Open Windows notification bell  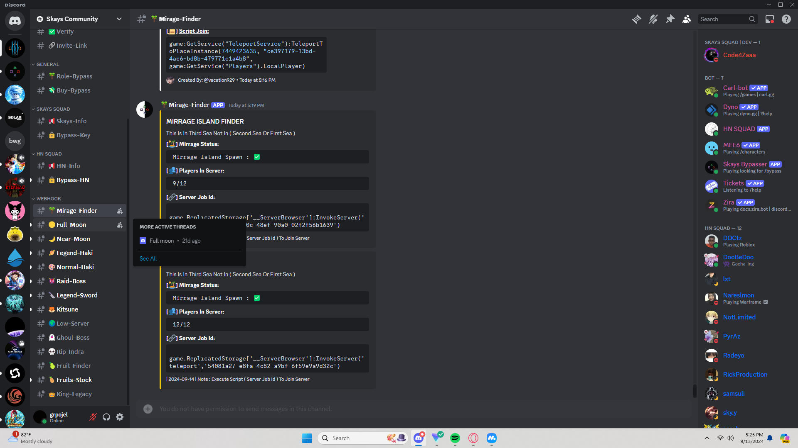770,438
